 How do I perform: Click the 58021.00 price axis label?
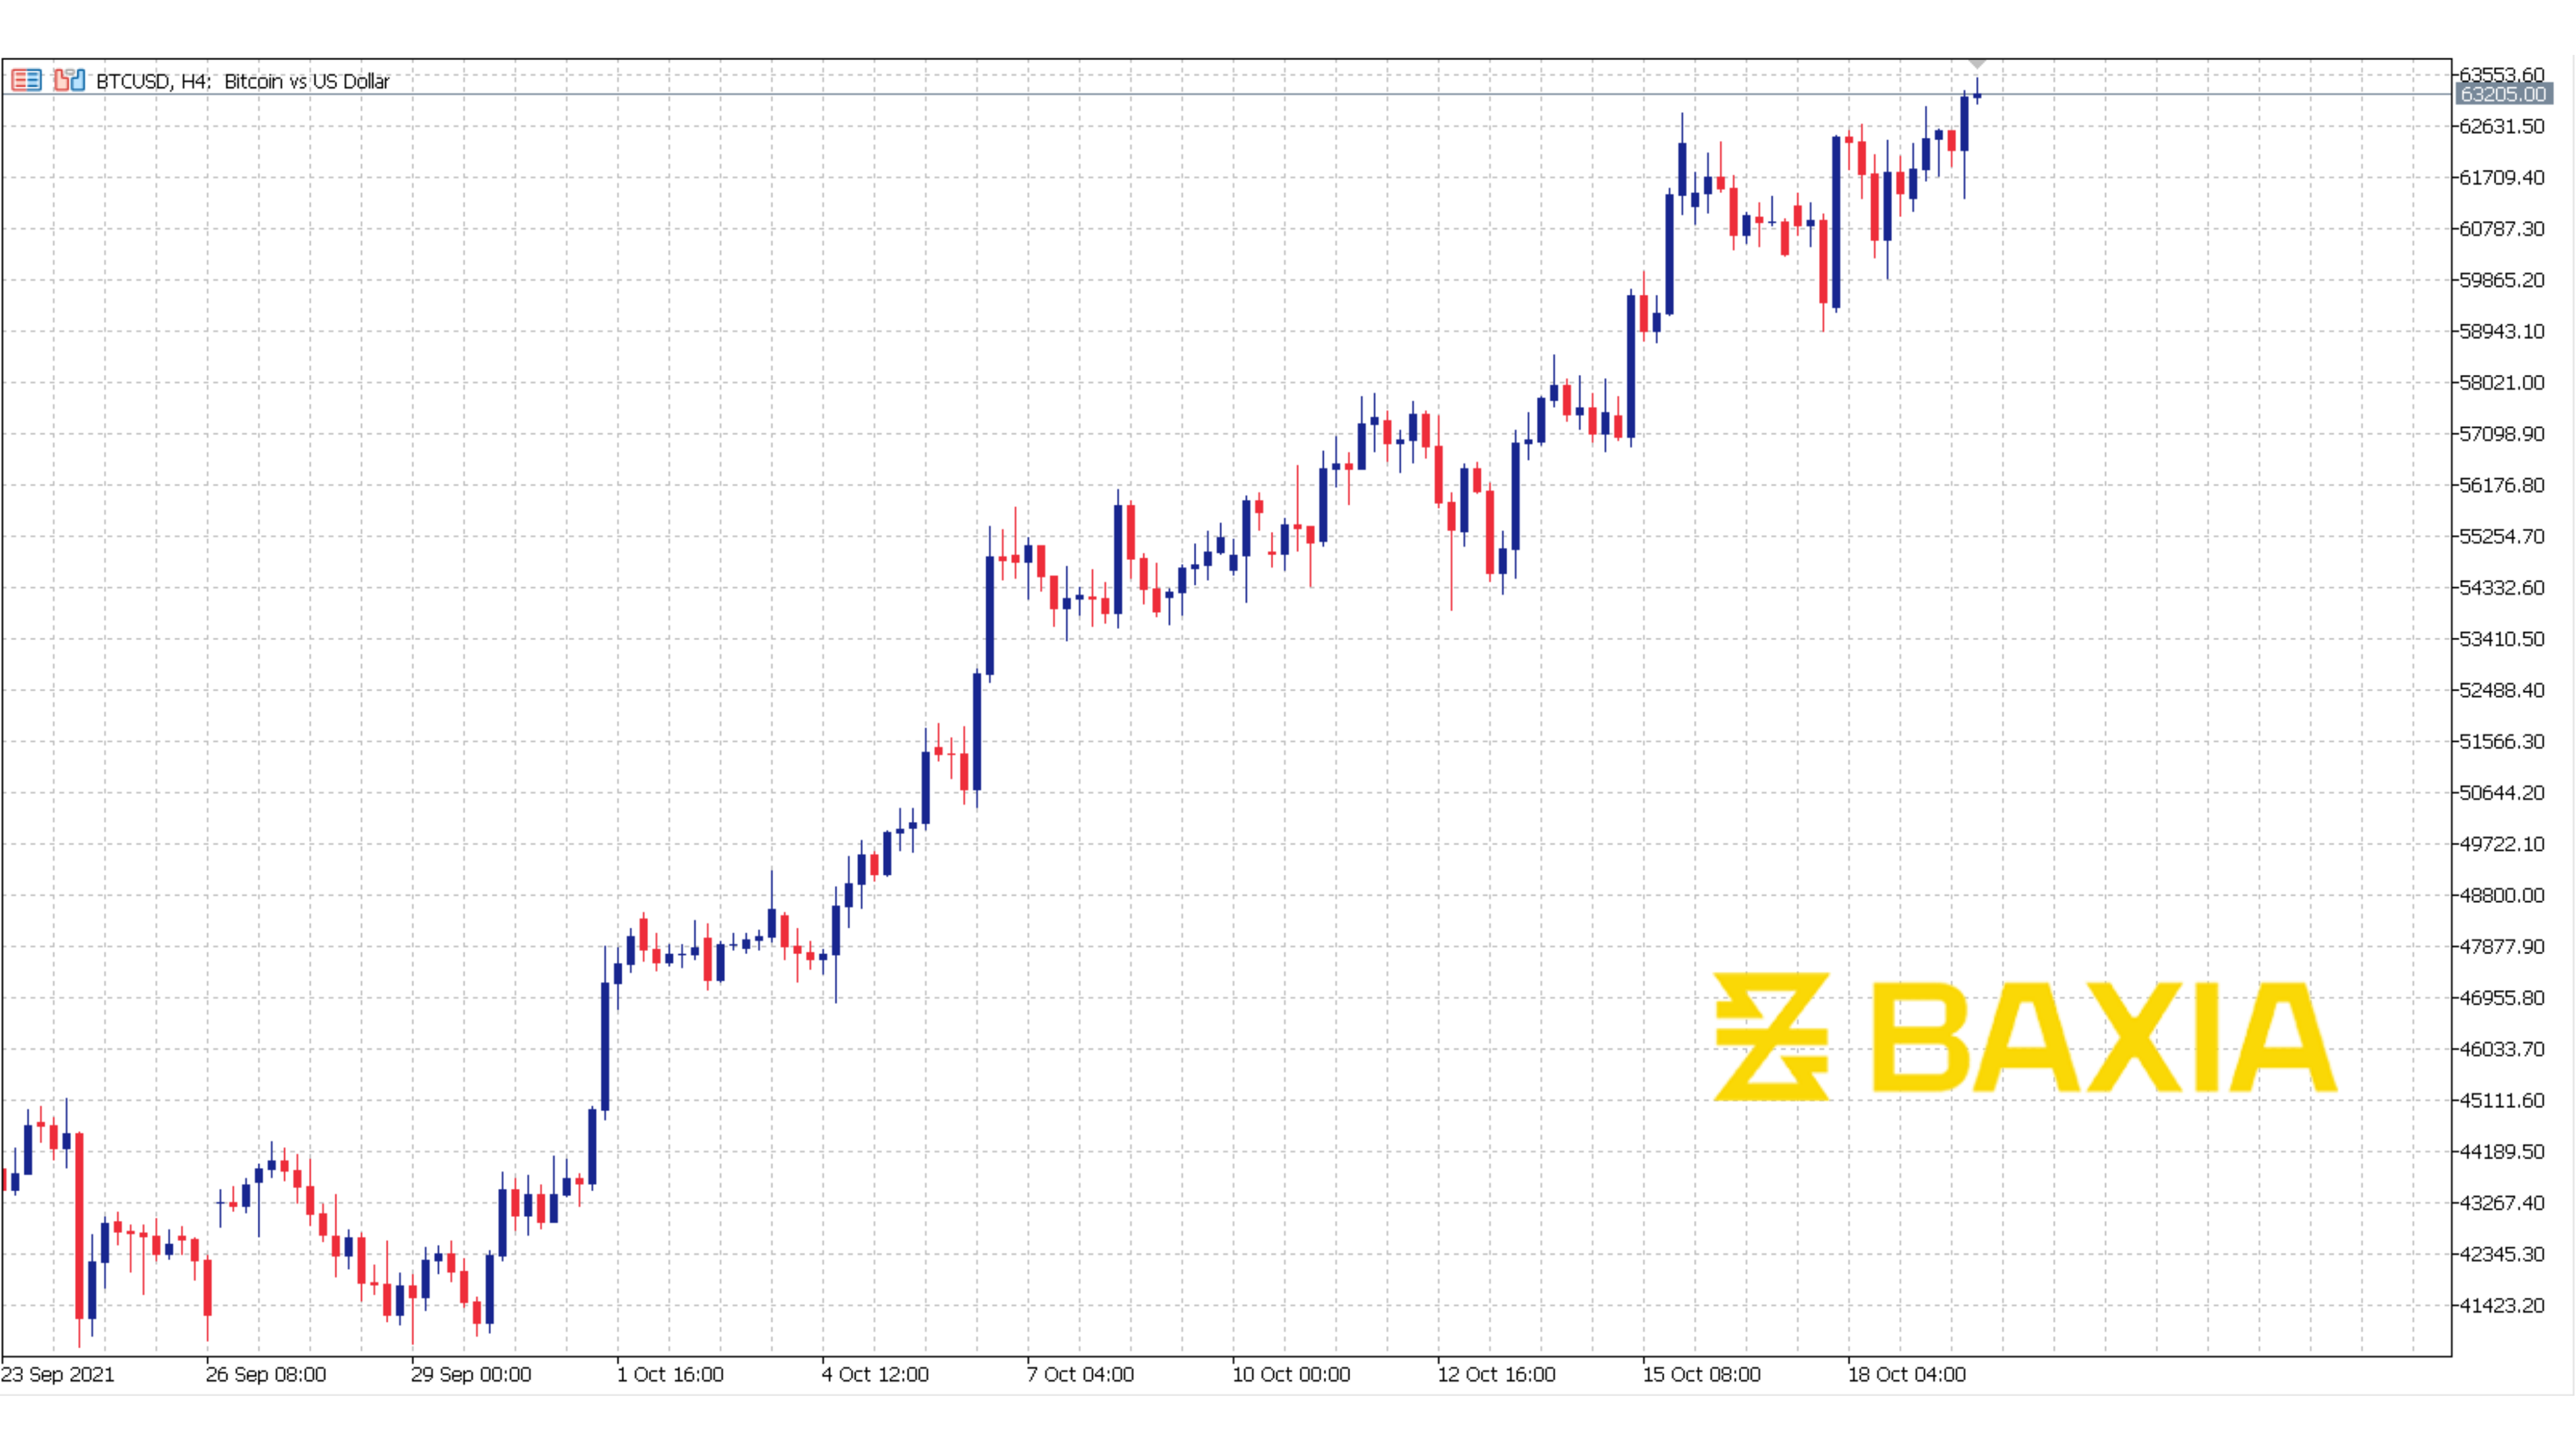[x=2502, y=382]
